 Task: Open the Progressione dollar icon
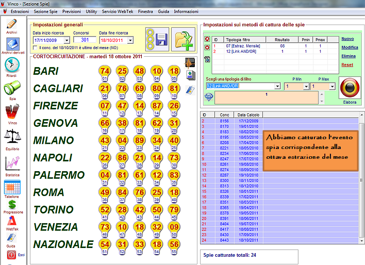click(12, 205)
